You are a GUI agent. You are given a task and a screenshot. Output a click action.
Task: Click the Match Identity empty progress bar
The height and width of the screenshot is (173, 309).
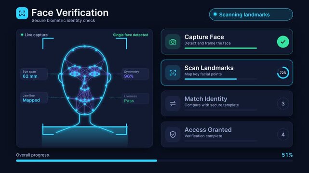click(x=221, y=110)
